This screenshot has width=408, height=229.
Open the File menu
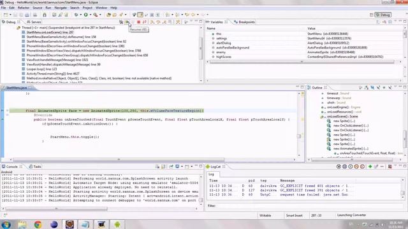pyautogui.click(x=3, y=8)
